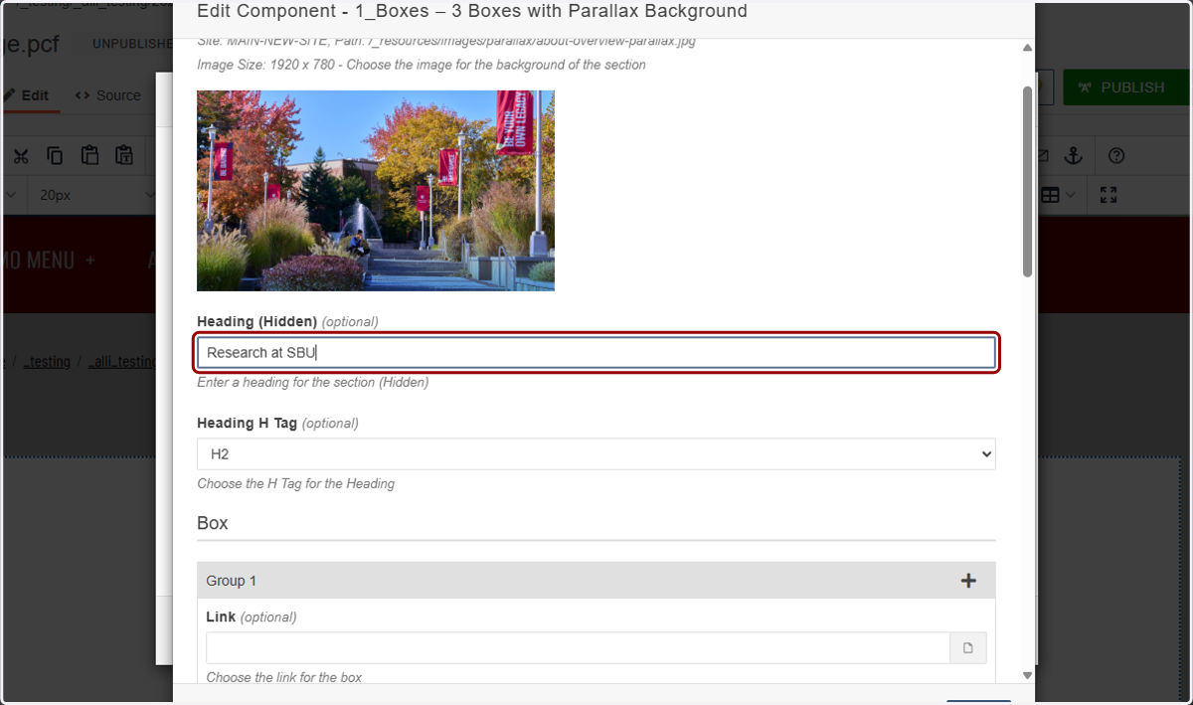This screenshot has height=705, width=1193.
Task: Click the dialog vertical scrollbar thumb
Action: click(1028, 181)
